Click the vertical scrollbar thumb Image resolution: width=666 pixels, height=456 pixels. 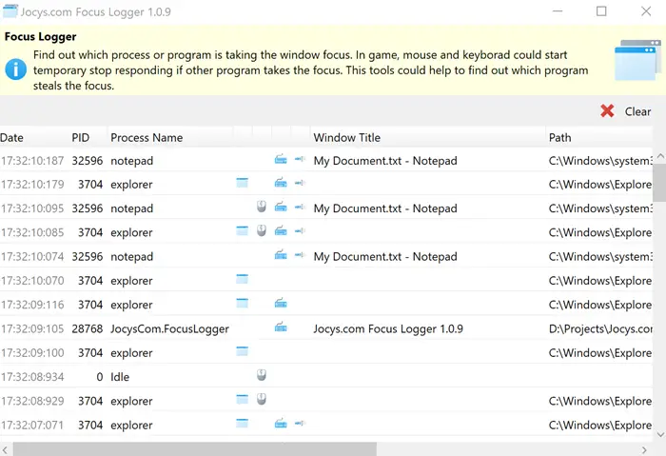[659, 183]
